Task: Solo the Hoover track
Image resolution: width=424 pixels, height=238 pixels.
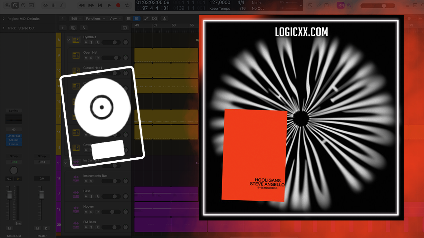Action: click(x=91, y=212)
